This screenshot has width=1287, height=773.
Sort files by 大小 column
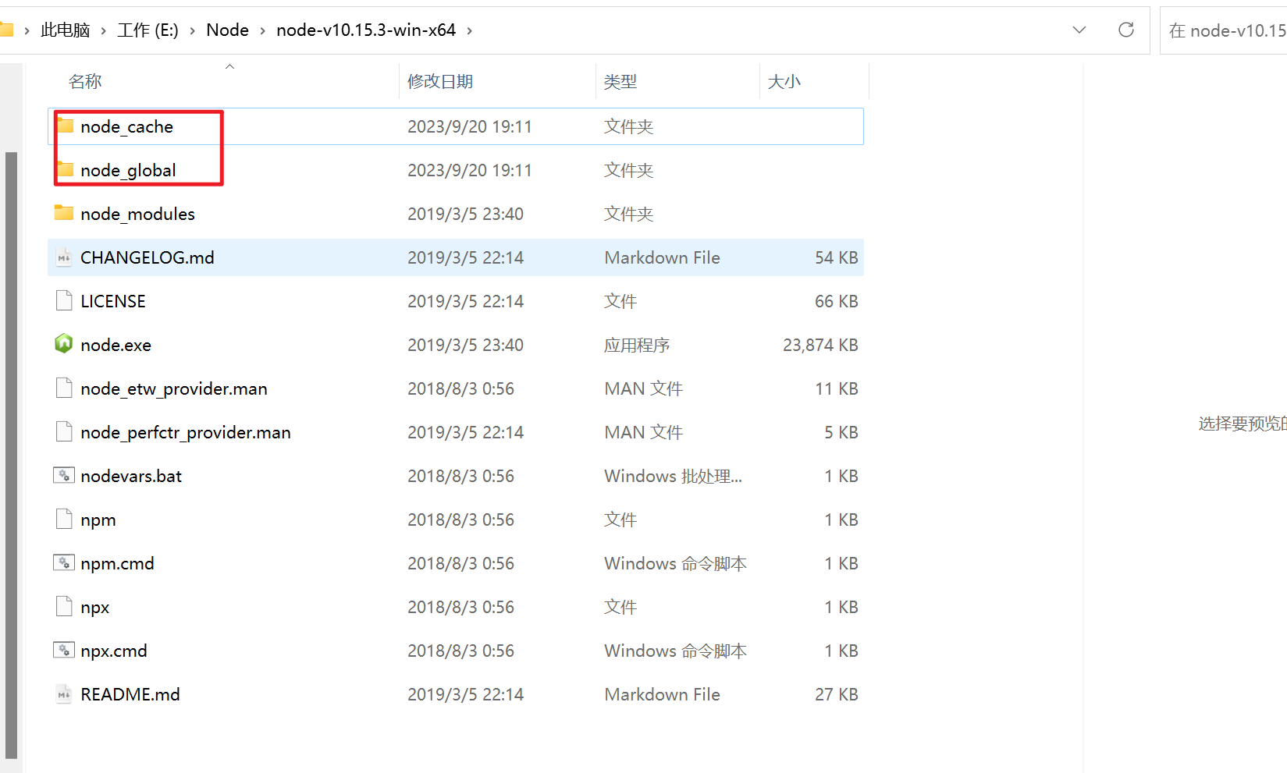(x=784, y=81)
